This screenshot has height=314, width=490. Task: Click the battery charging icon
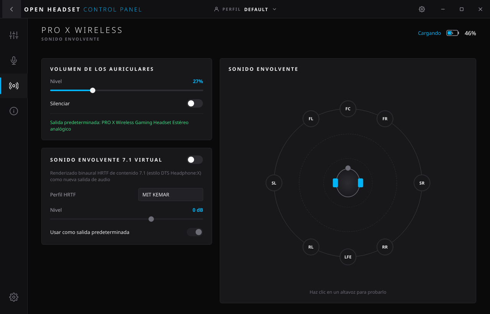tap(452, 33)
